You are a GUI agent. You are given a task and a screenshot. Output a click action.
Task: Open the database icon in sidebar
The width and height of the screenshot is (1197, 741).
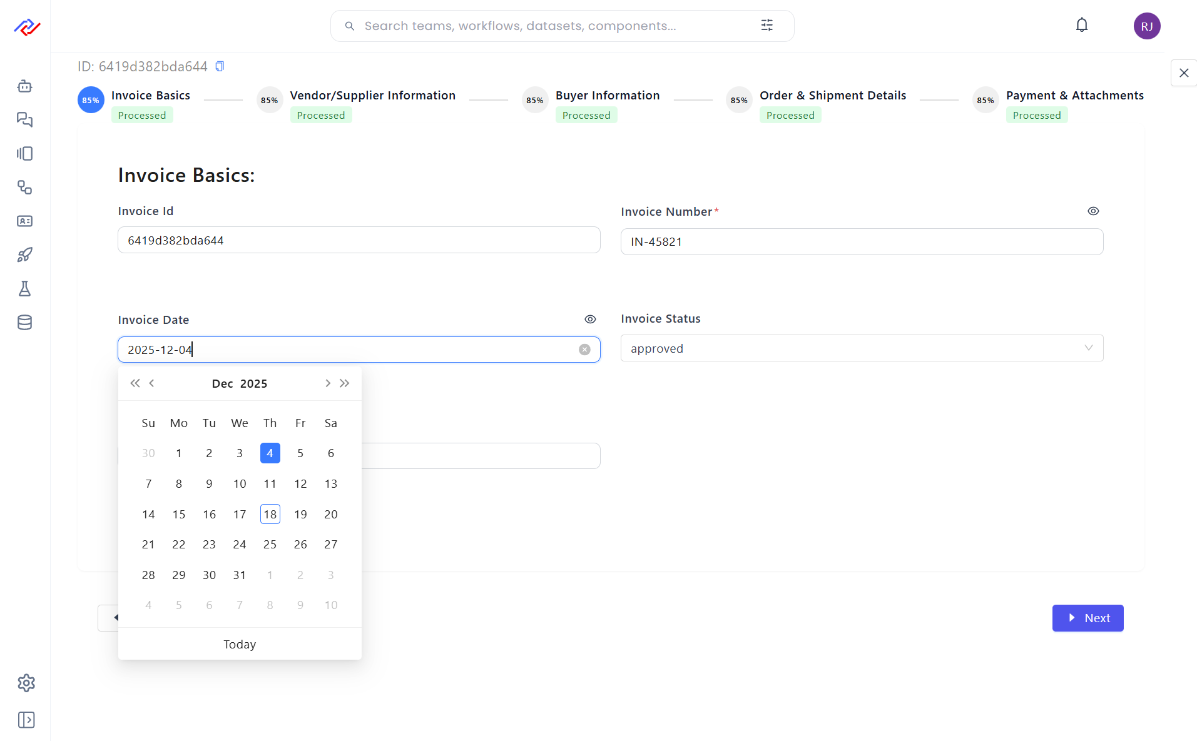pyautogui.click(x=25, y=323)
